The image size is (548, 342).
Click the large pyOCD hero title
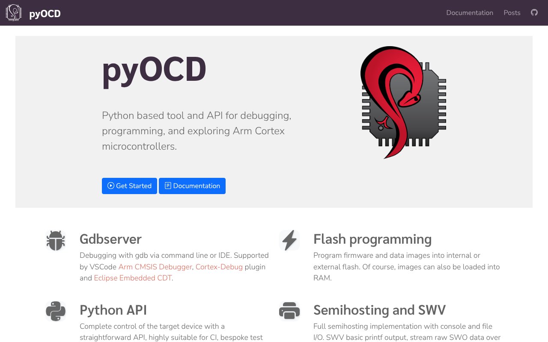[154, 70]
